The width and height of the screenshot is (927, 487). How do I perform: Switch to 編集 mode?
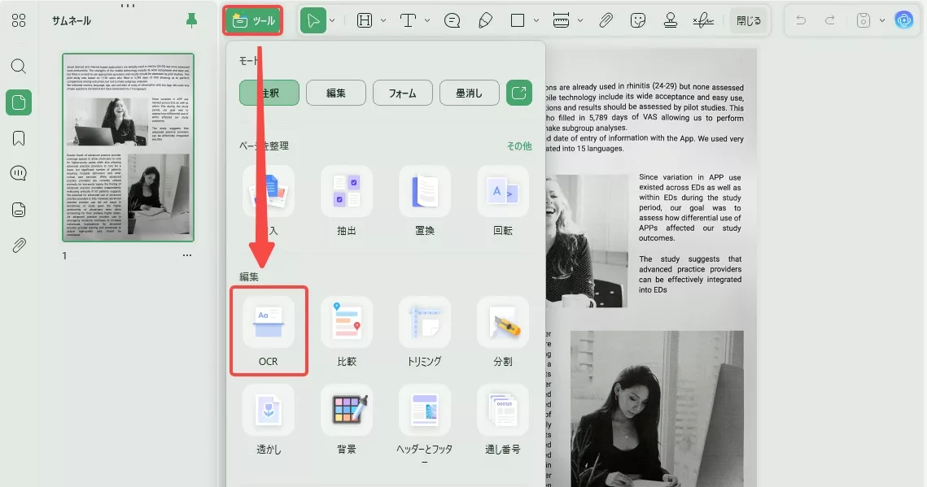335,93
